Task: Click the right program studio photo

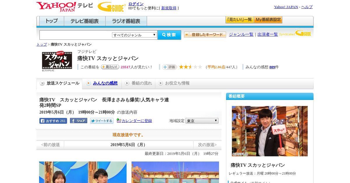Action: point(175,172)
